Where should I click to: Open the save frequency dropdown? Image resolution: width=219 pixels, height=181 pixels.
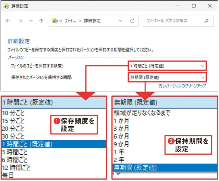tap(167, 66)
